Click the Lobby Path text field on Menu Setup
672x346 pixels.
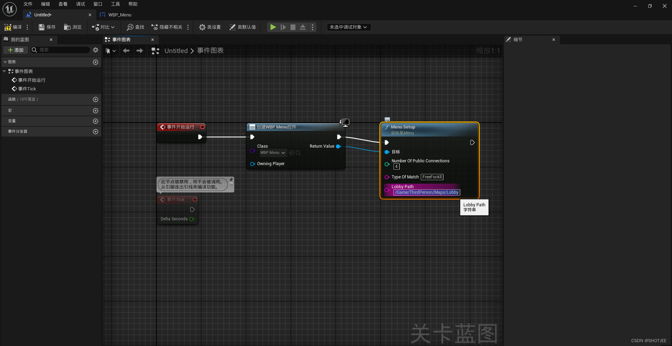[x=426, y=192]
